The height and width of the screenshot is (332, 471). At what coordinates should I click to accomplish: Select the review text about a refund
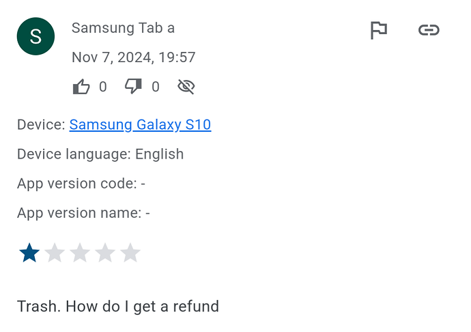(x=118, y=307)
